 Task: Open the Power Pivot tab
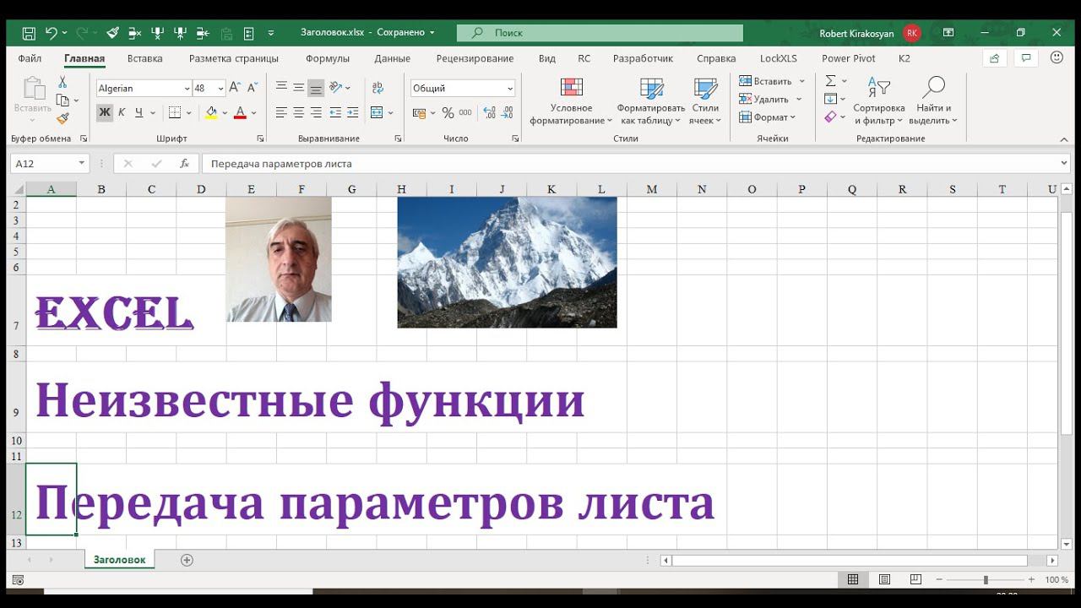(x=849, y=58)
